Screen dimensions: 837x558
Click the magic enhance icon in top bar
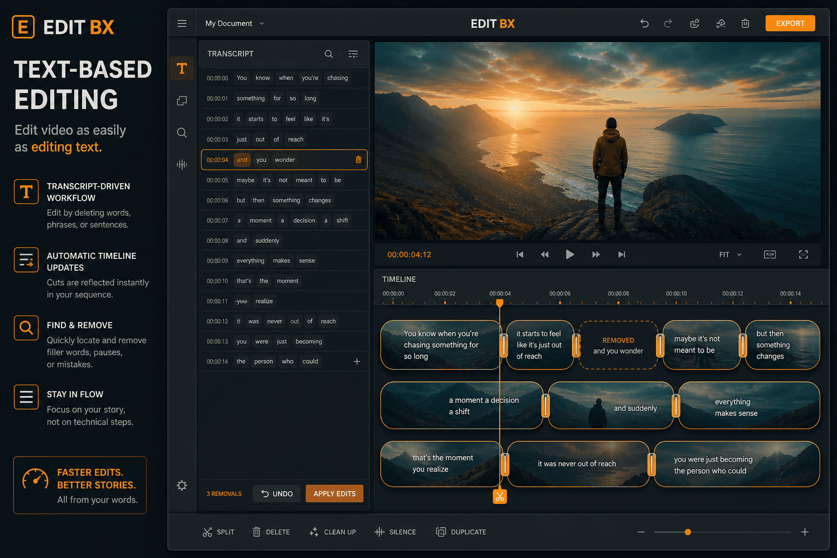720,23
